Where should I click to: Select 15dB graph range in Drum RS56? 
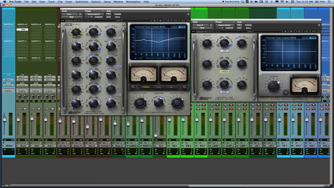click(x=175, y=27)
